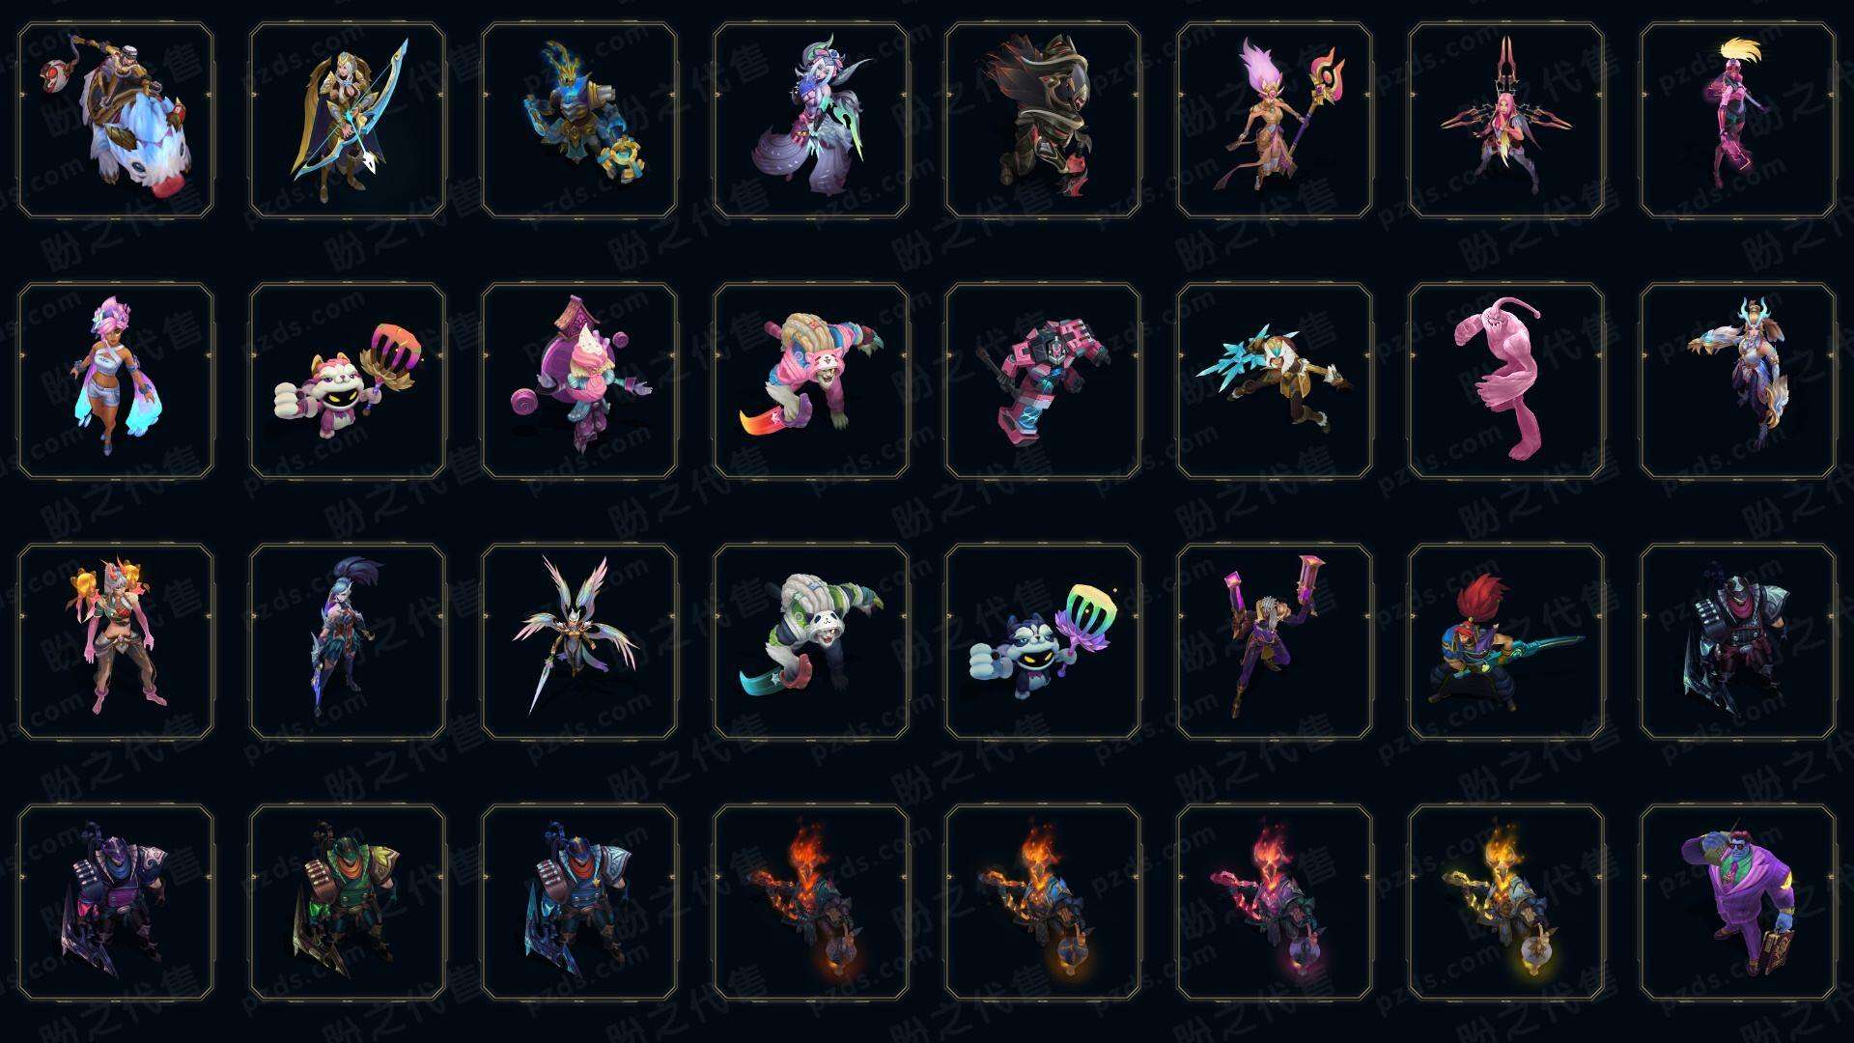
Task: Select the green-white panda bear skin
Action: [x=811, y=642]
